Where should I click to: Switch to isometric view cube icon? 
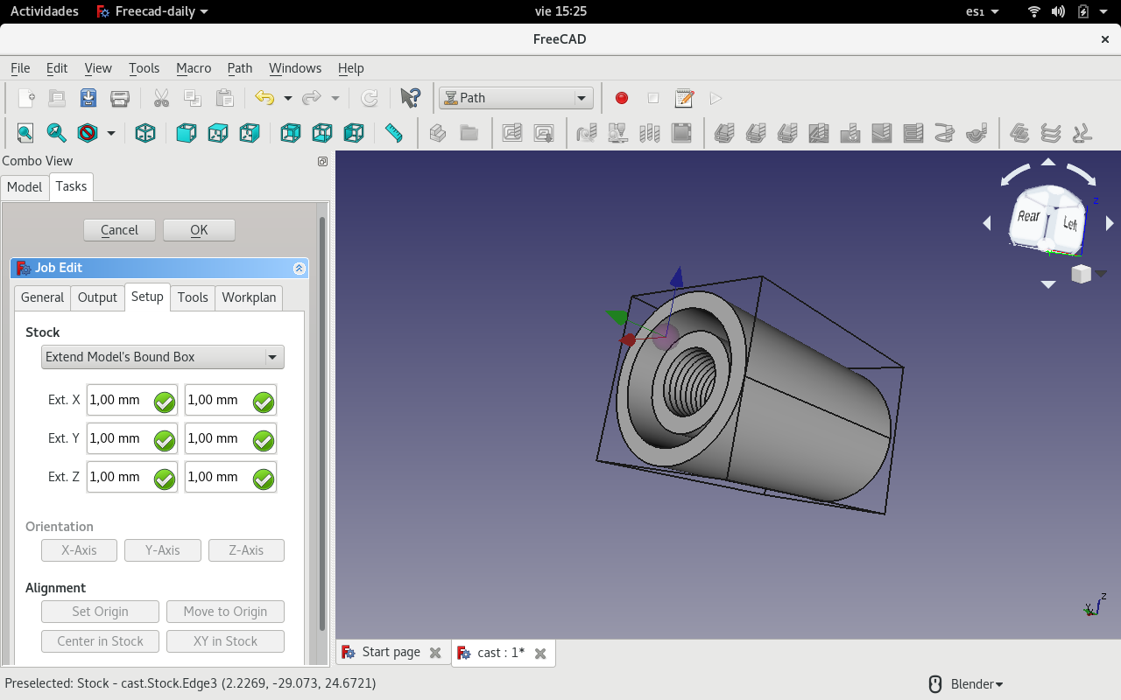point(145,133)
